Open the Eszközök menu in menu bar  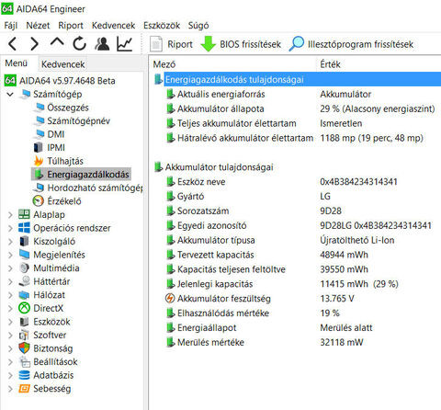162,26
